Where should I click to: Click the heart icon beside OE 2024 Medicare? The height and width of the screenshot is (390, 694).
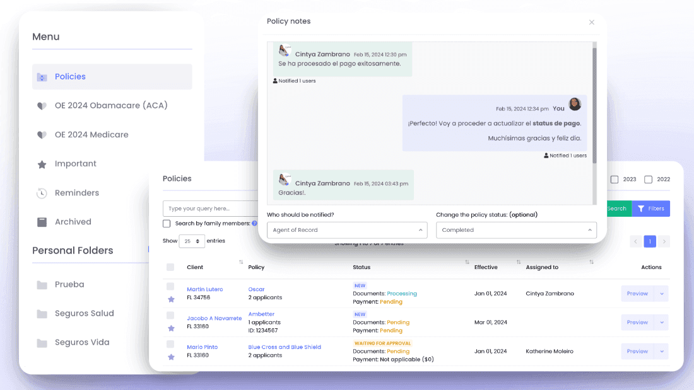click(42, 135)
